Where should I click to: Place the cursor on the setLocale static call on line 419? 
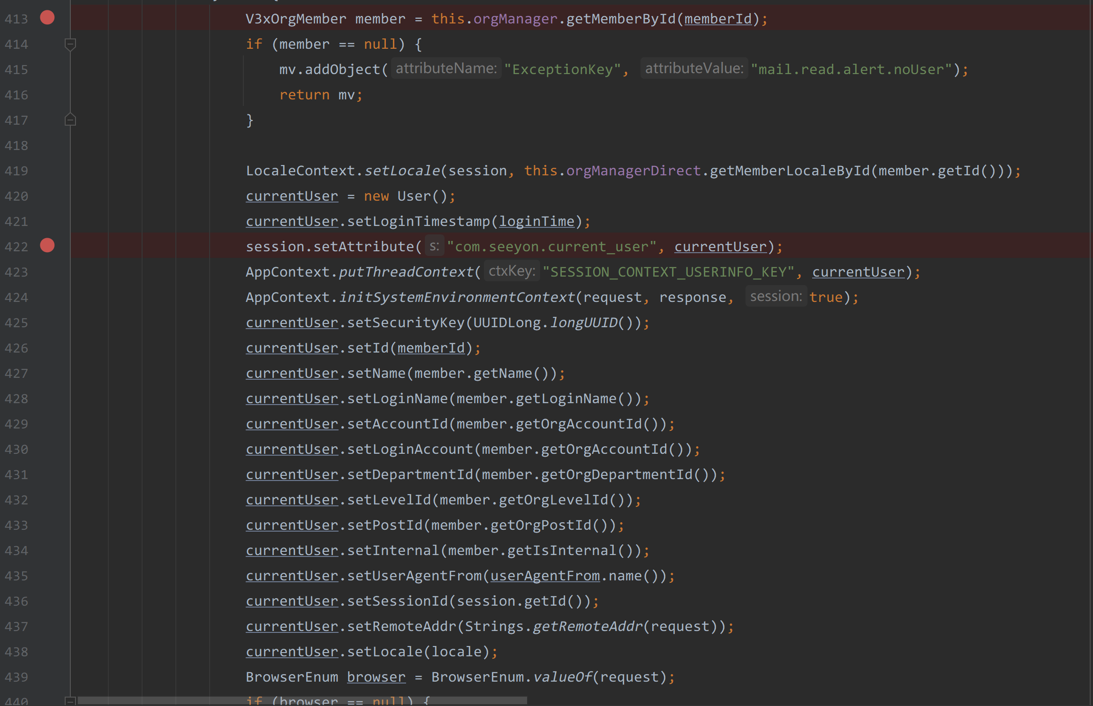pyautogui.click(x=402, y=171)
